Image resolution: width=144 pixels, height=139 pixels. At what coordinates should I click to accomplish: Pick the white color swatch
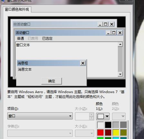[101, 125]
